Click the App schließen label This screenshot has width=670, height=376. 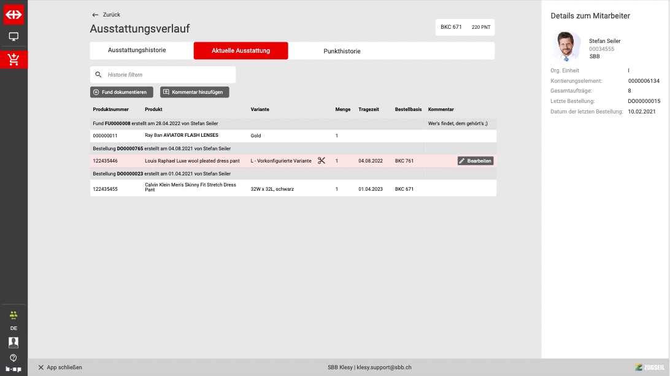(x=64, y=367)
